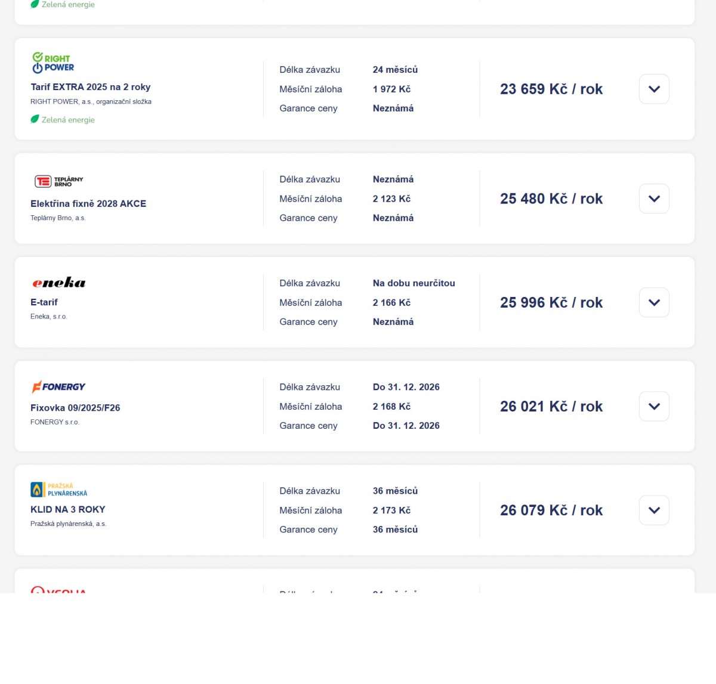The height and width of the screenshot is (684, 716).
Task: Select the E-tarif tariff name
Action: point(44,302)
